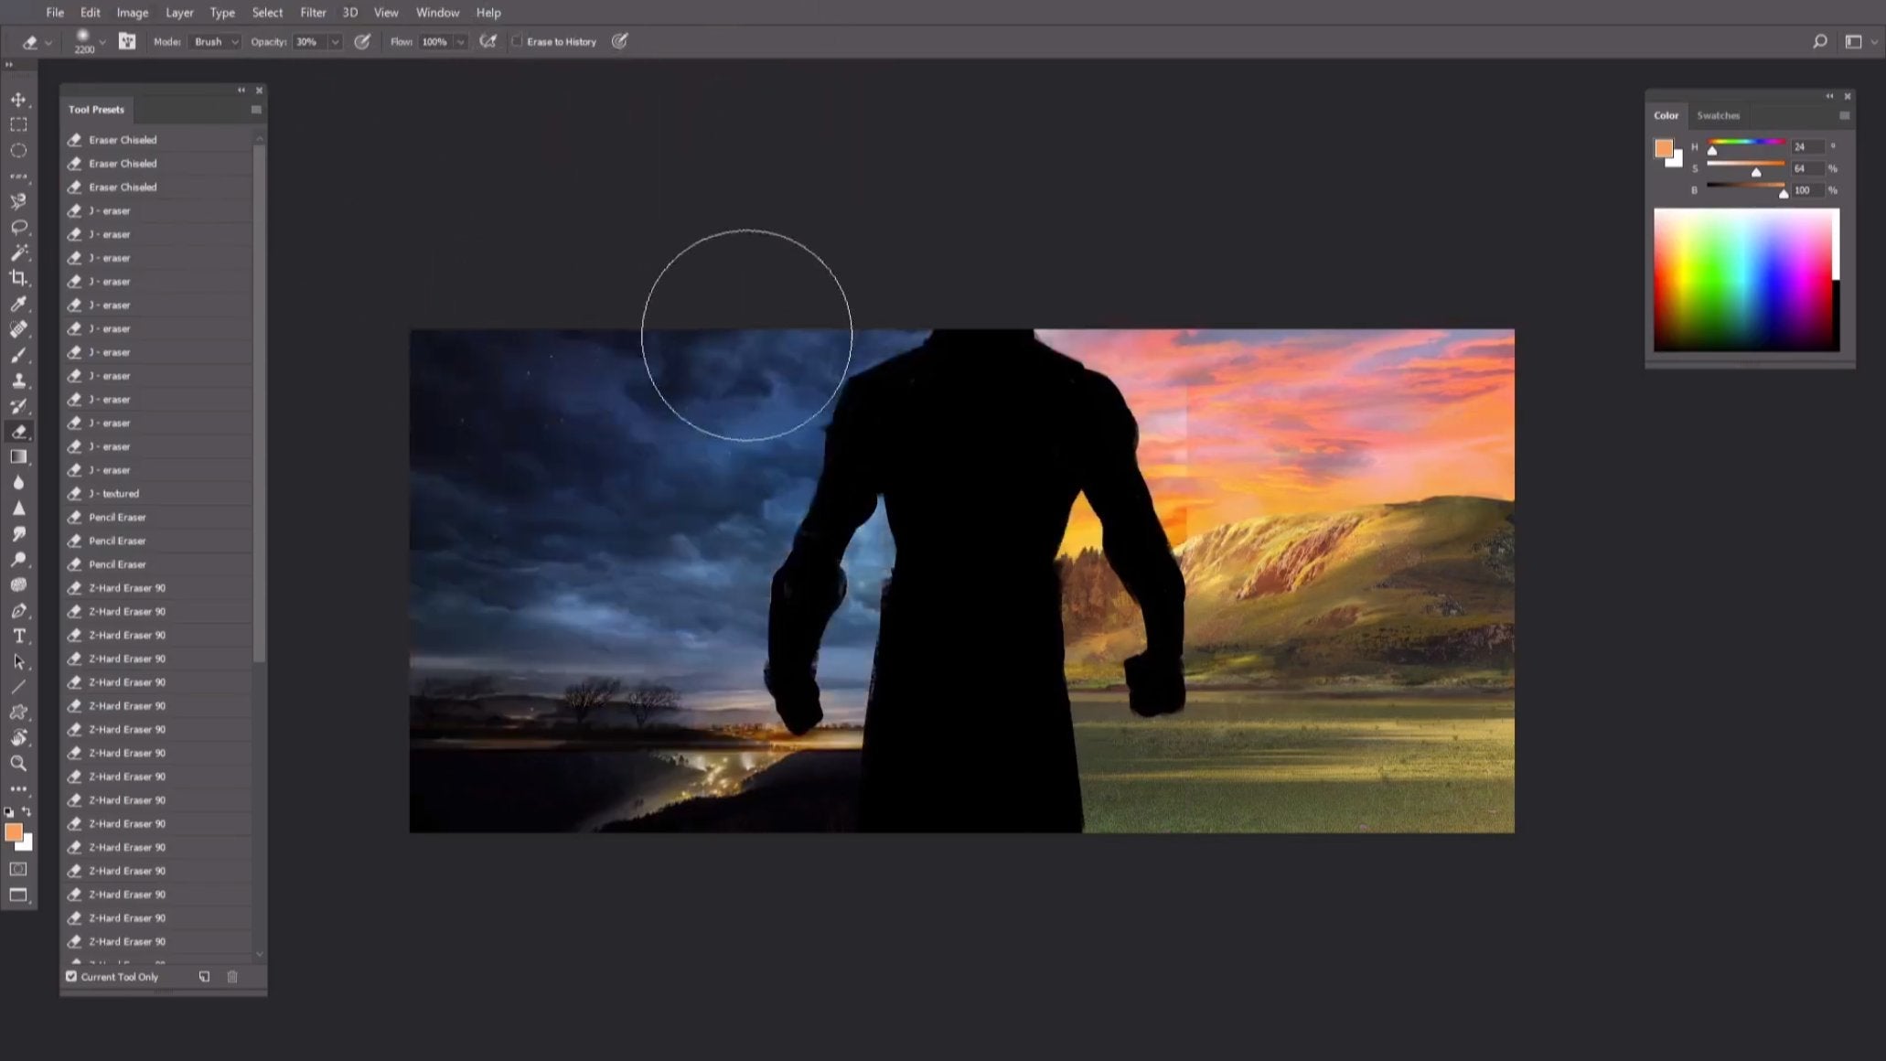Select the Lasso tool
The height and width of the screenshot is (1061, 1886).
(x=18, y=227)
